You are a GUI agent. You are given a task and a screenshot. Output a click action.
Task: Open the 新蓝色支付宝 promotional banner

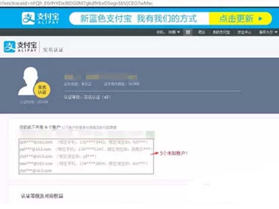139,18
